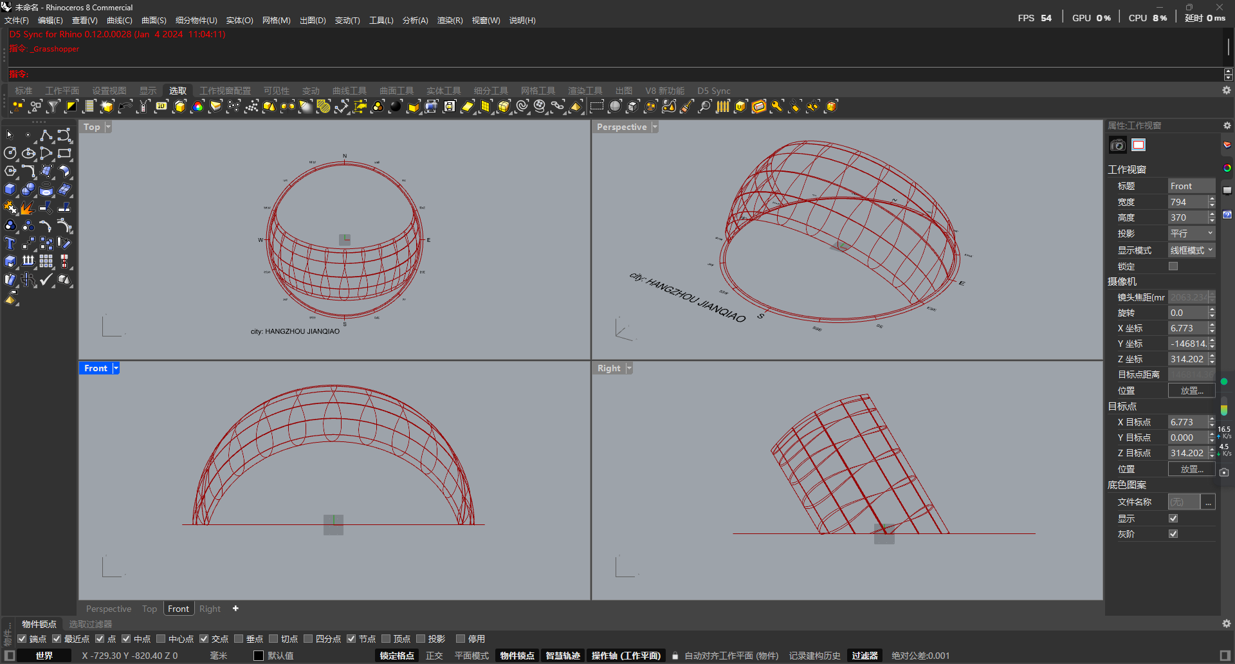Toggle 正交 ortho in status bar
The image size is (1235, 664).
tap(434, 656)
